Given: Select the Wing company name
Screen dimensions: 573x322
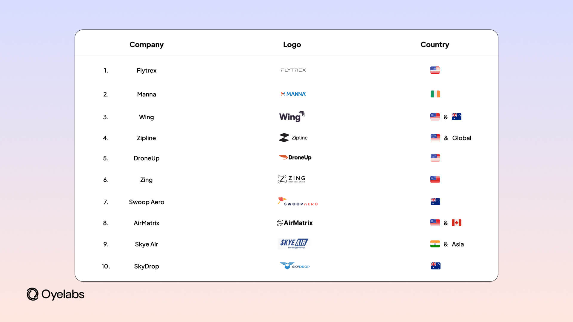Looking at the screenshot, I should click(147, 117).
